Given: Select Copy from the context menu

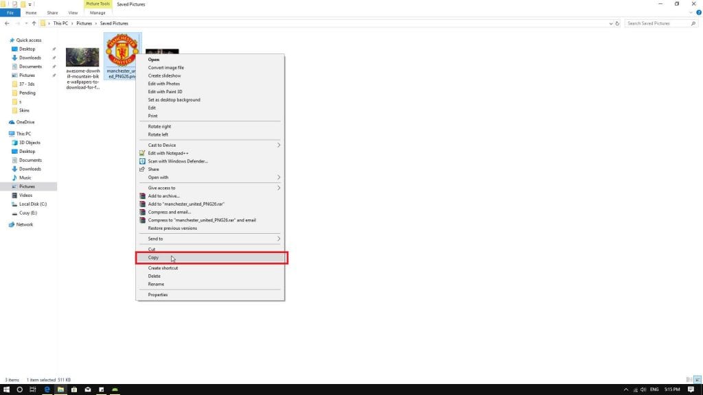Looking at the screenshot, I should click(154, 258).
